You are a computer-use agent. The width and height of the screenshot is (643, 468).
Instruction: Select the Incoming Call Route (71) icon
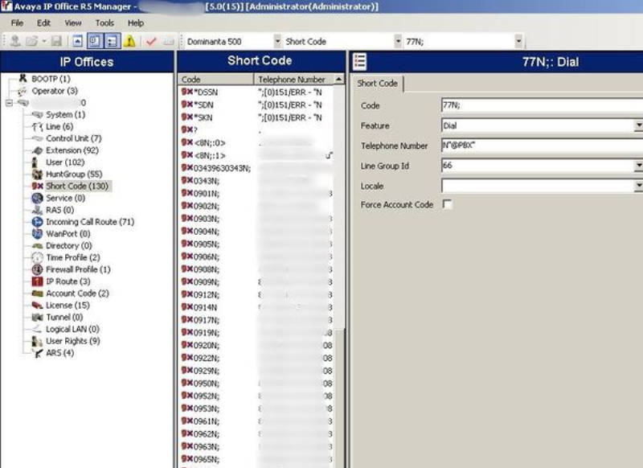tap(37, 221)
